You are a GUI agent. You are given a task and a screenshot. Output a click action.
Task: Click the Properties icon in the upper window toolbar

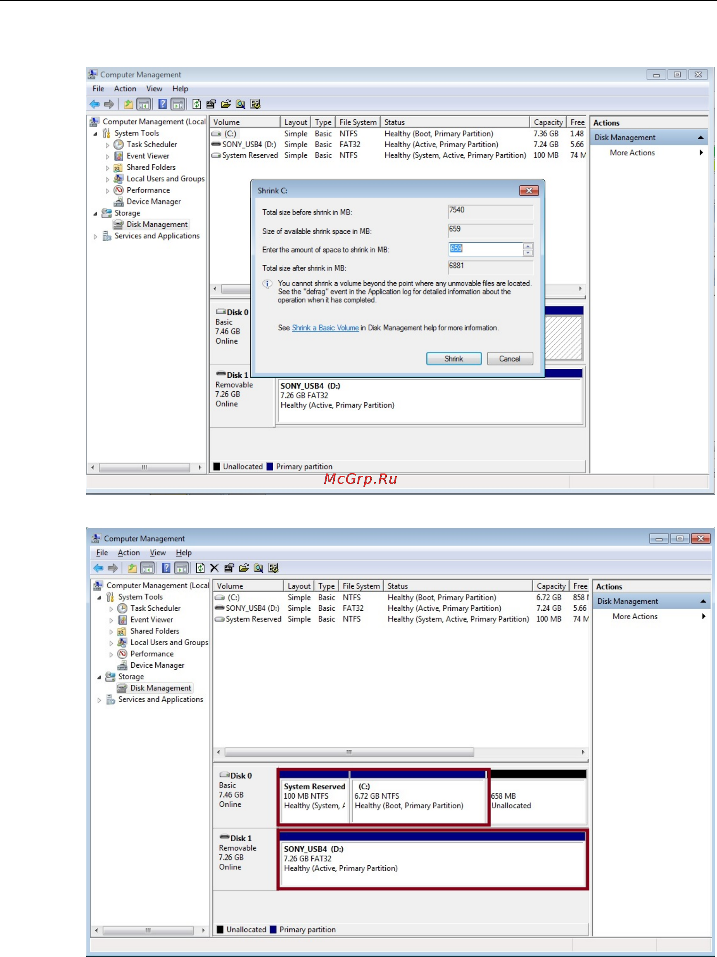211,104
